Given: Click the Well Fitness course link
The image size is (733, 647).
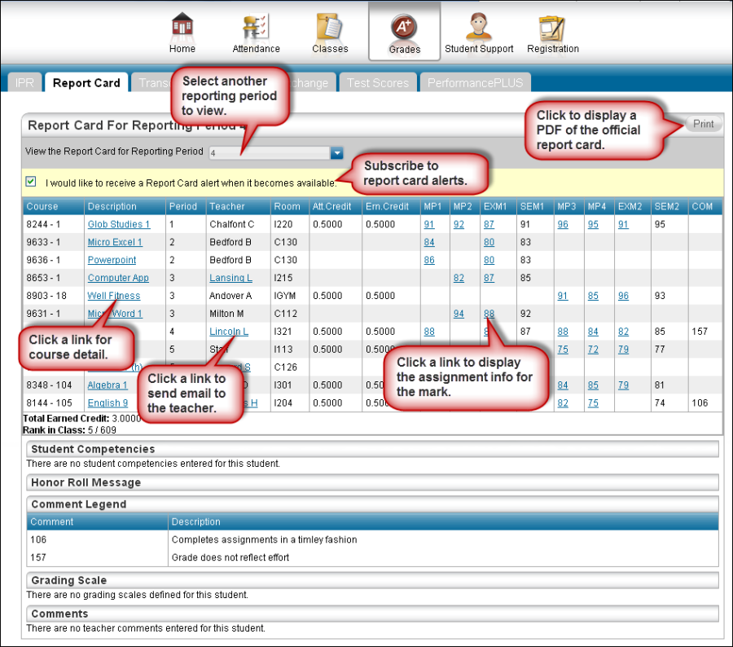Looking at the screenshot, I should [114, 297].
